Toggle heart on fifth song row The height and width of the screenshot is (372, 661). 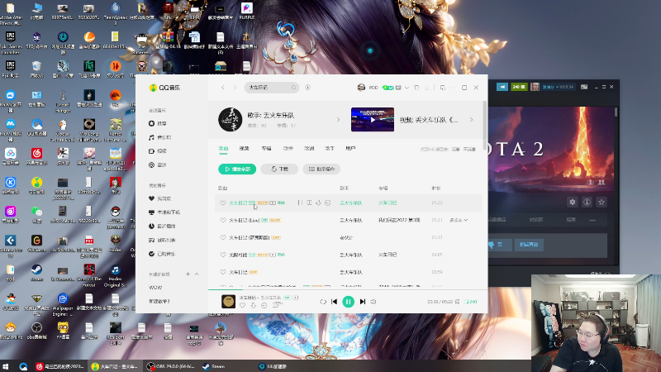[223, 272]
